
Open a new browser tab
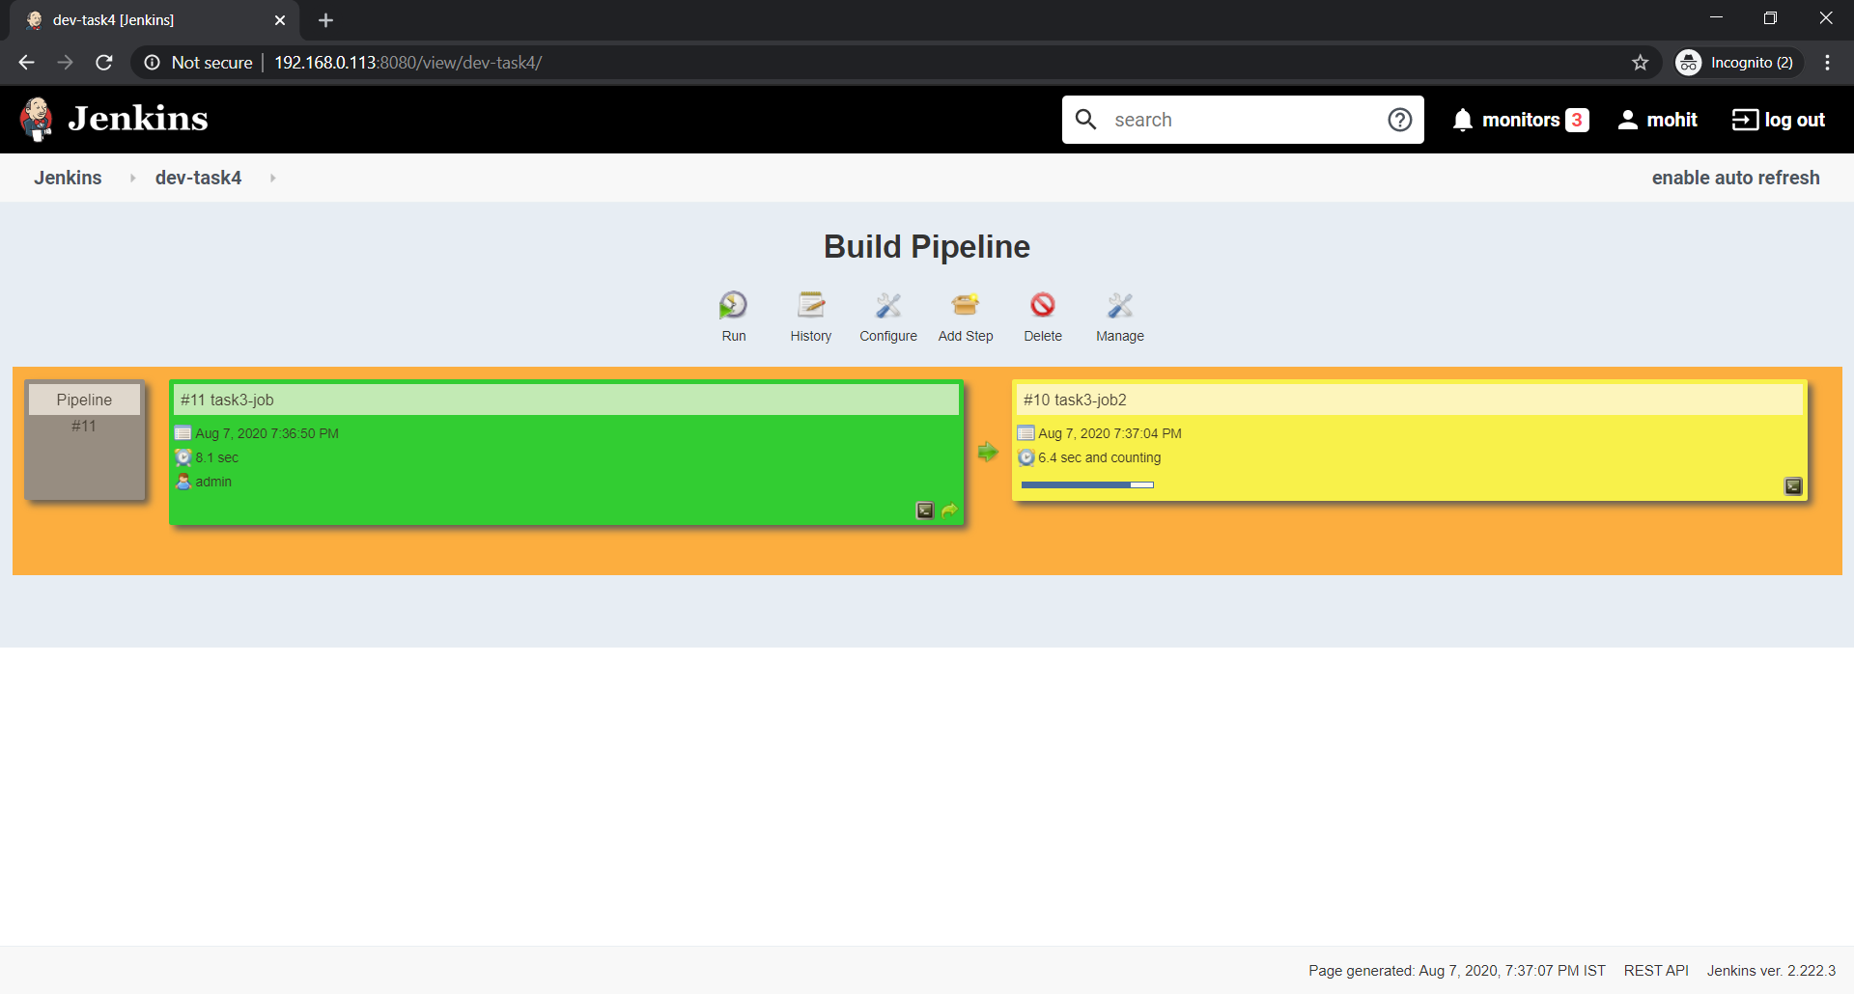325,20
